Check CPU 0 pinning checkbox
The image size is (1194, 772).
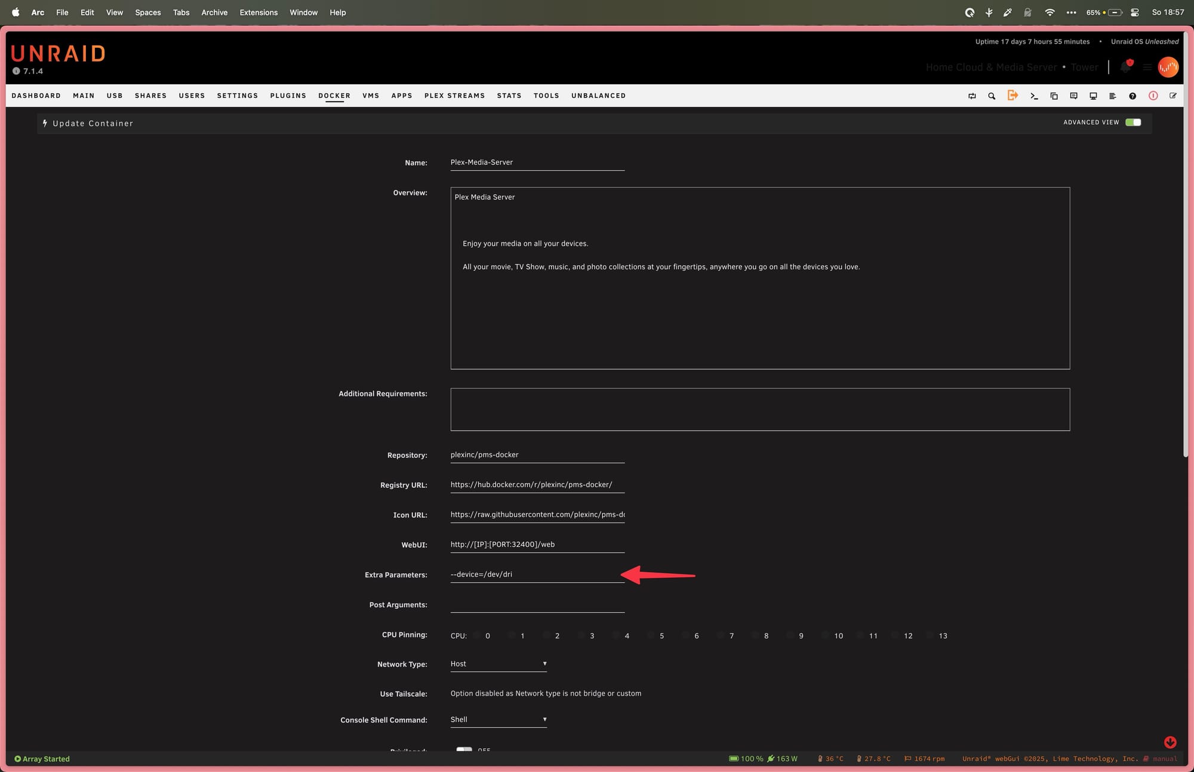coord(477,635)
